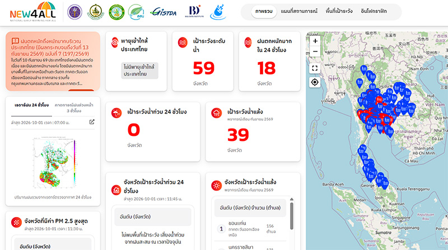Image resolution: width=448 pixels, height=250 pixels.
Task: Click the heavy rain 24 hours icon
Action: coord(248,43)
